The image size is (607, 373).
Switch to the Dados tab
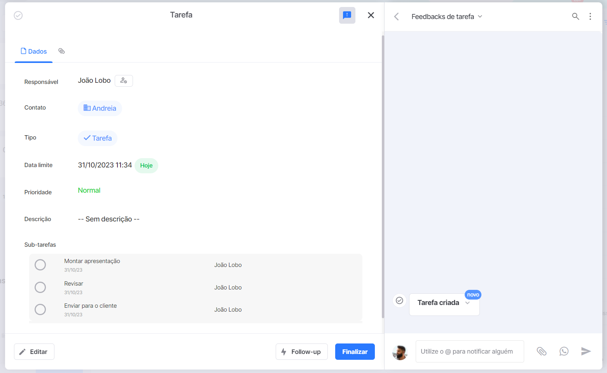tap(34, 51)
